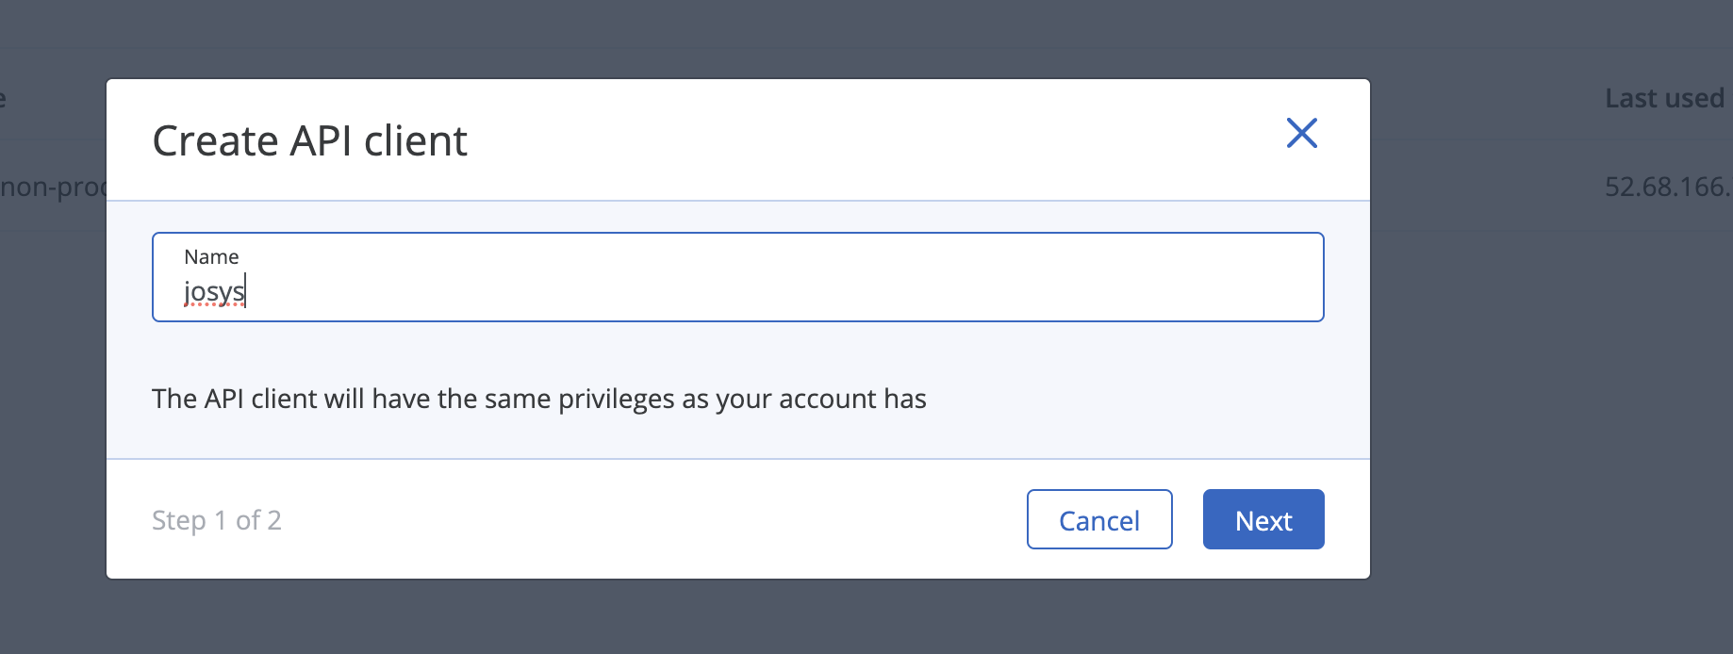The image size is (1733, 654).
Task: Proceed with the Next button
Action: [x=1263, y=519]
